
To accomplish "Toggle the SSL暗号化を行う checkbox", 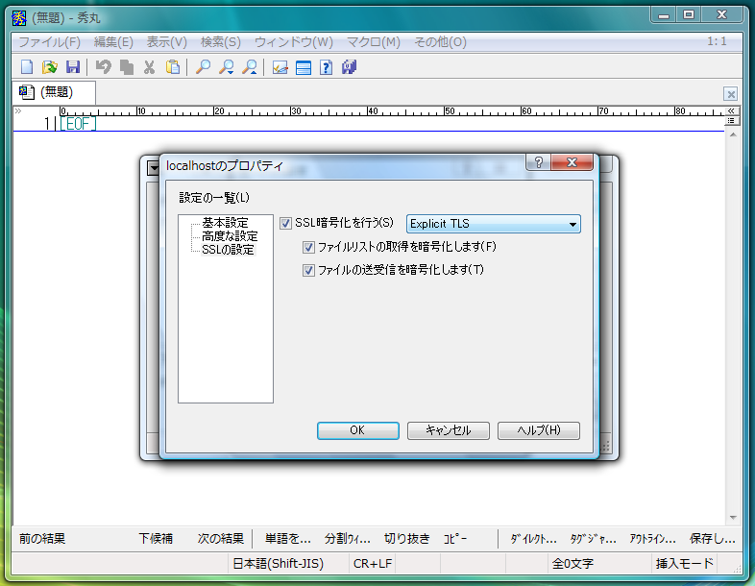I will (x=286, y=224).
